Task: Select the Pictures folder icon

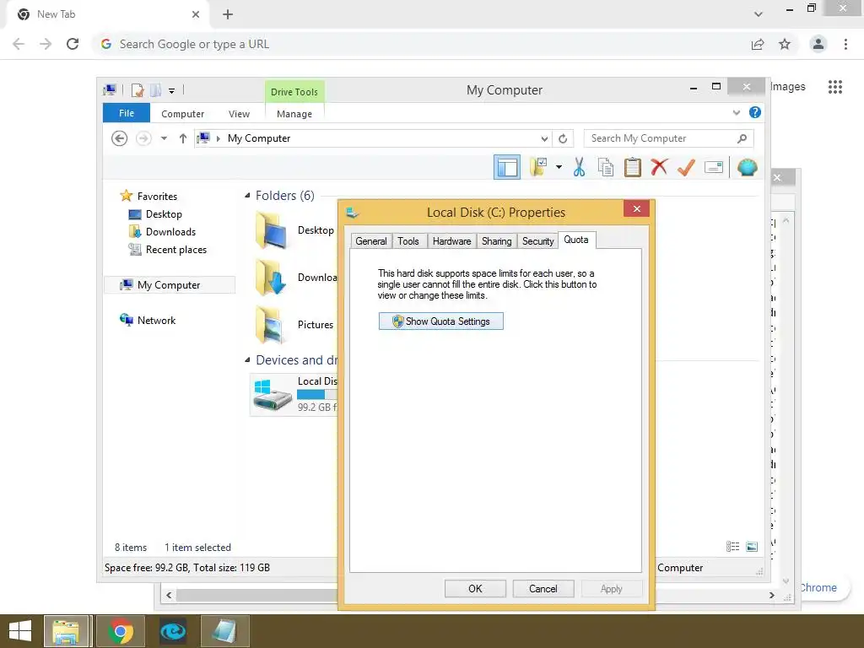Action: [x=271, y=325]
